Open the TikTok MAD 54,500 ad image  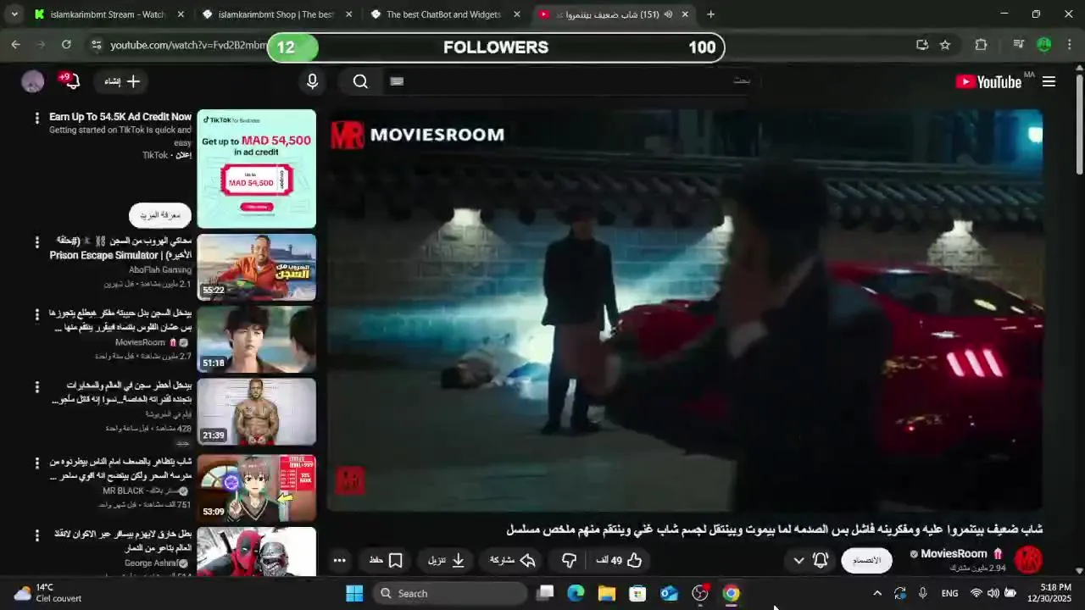pyautogui.click(x=256, y=169)
